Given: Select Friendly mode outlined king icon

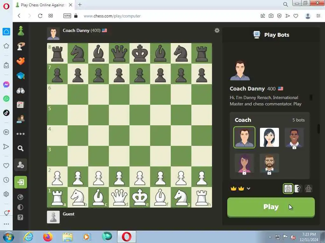Looking at the screenshot, I should 308,189.
